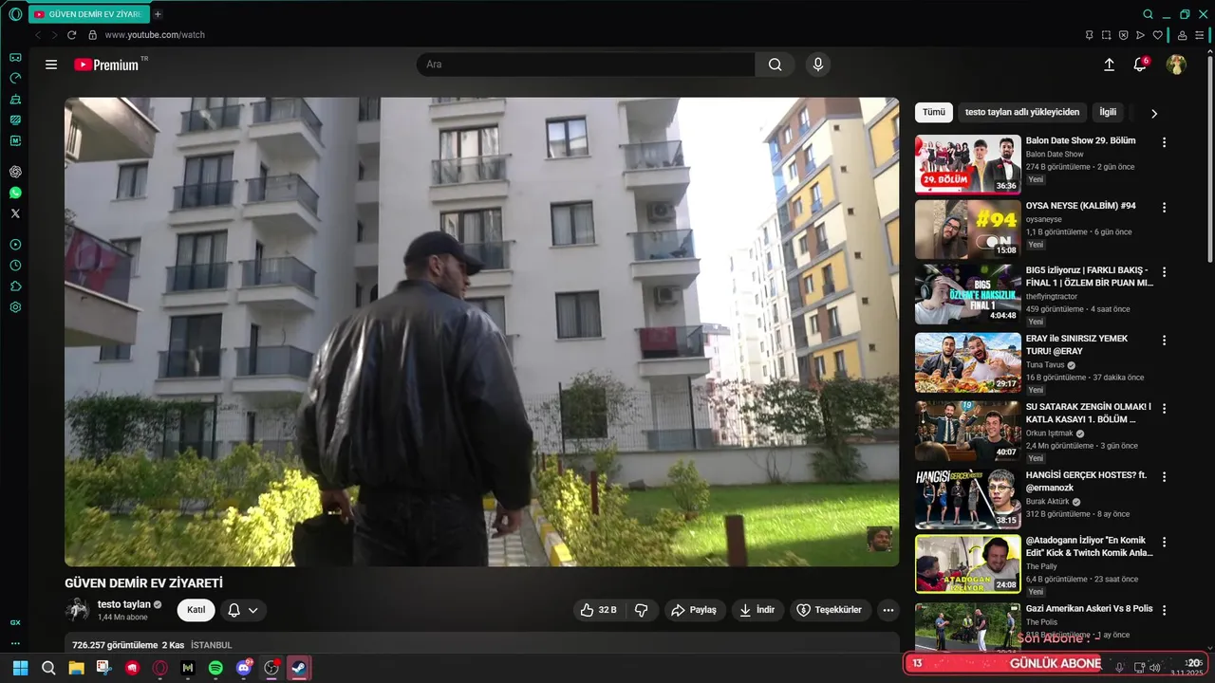1215x683 pixels.
Task: Click the İndir download button
Action: [x=757, y=610]
